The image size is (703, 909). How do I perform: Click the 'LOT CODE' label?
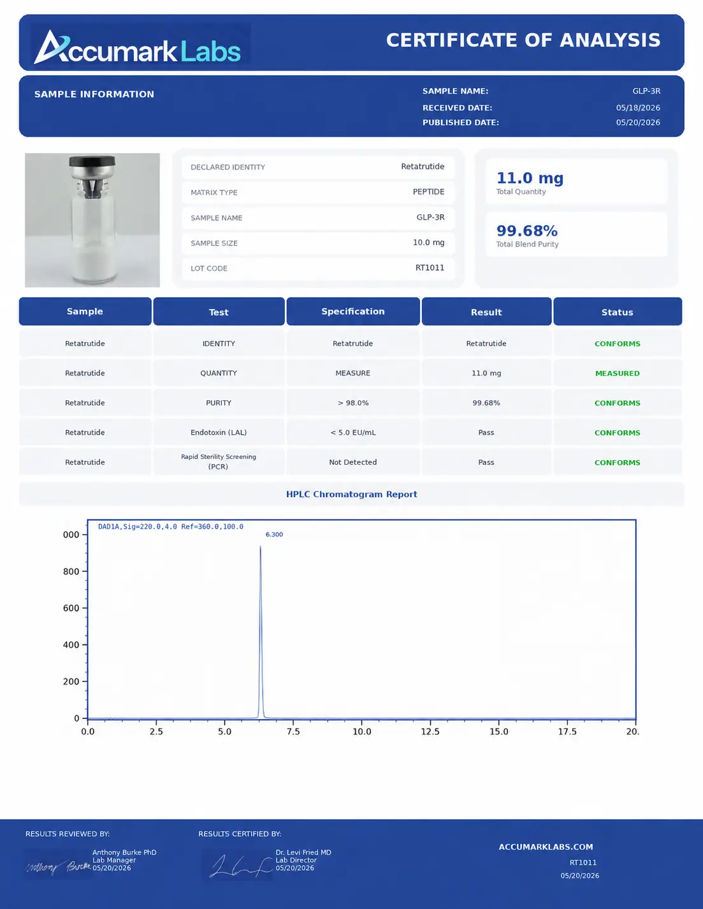(x=209, y=268)
